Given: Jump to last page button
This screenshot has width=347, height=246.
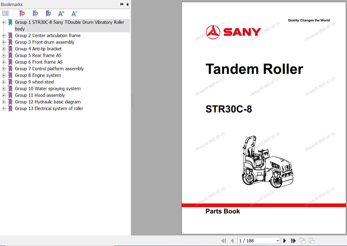Looking at the screenshot, I should coord(294,241).
